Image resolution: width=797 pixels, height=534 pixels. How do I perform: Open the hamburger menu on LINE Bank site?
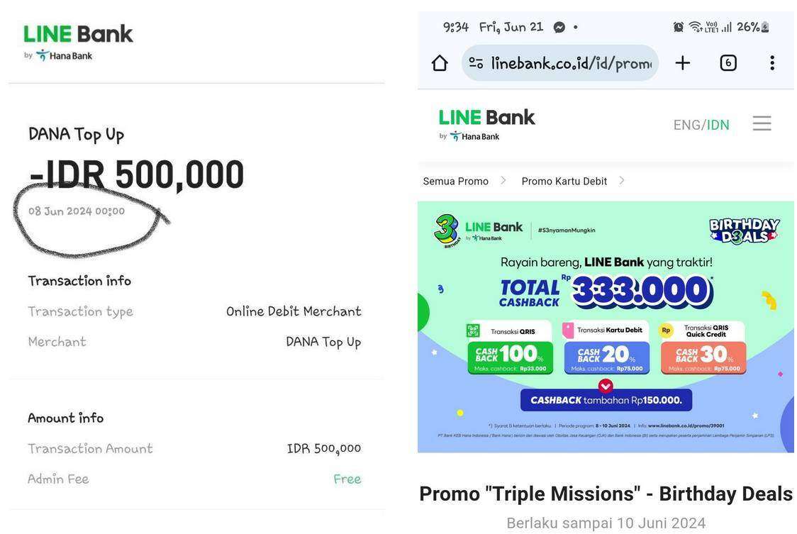click(x=762, y=123)
